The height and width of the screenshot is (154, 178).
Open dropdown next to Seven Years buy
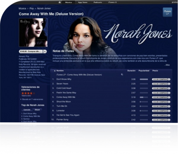pyautogui.click(x=169, y=84)
